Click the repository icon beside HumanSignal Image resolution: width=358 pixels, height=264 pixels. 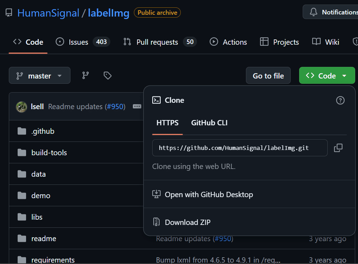point(9,13)
